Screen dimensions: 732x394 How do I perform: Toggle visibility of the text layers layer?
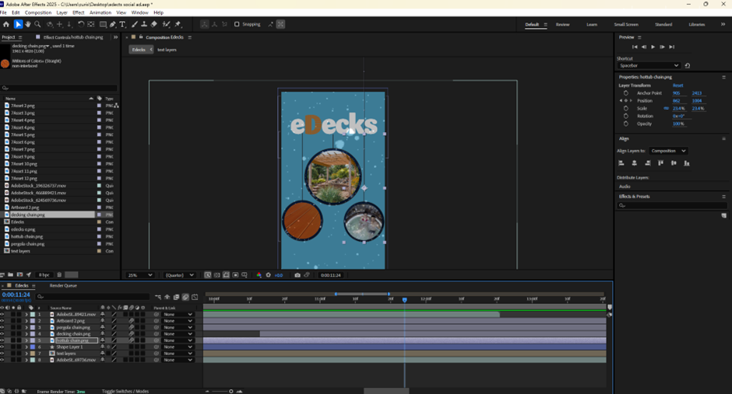pos(2,354)
